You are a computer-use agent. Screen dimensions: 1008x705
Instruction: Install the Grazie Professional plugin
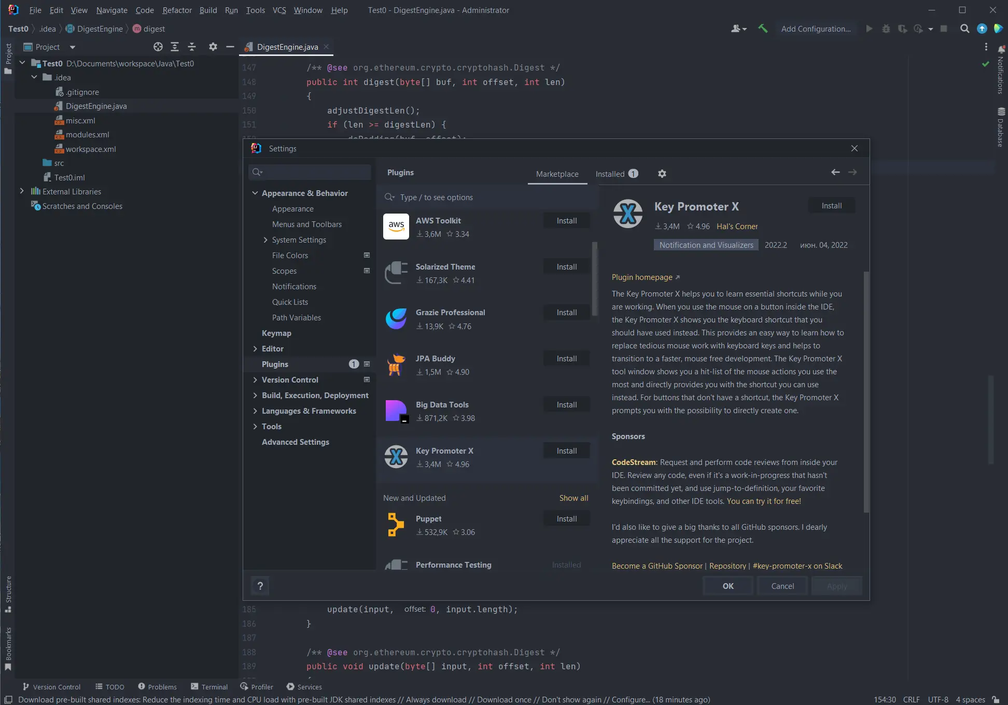566,313
